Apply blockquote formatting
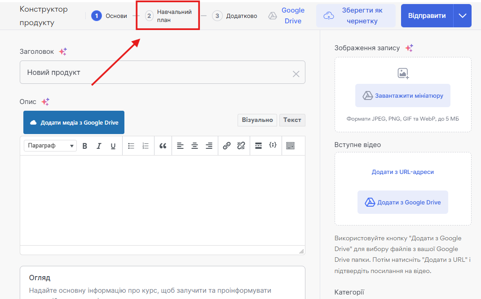 tap(163, 146)
